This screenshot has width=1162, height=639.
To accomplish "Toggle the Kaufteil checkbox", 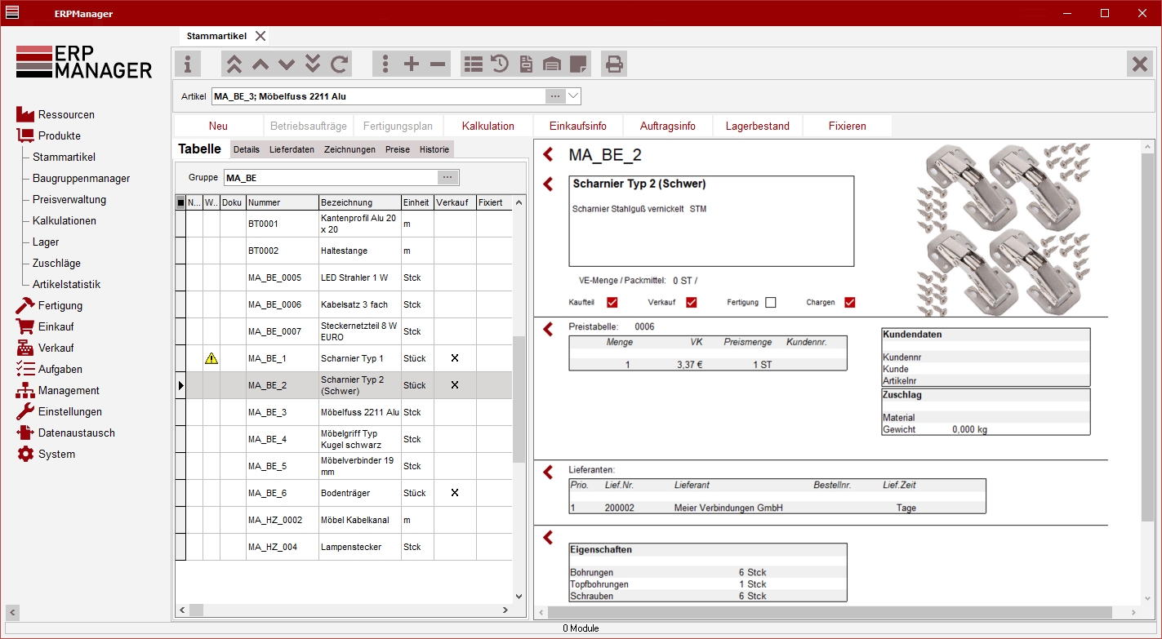I will (612, 303).
